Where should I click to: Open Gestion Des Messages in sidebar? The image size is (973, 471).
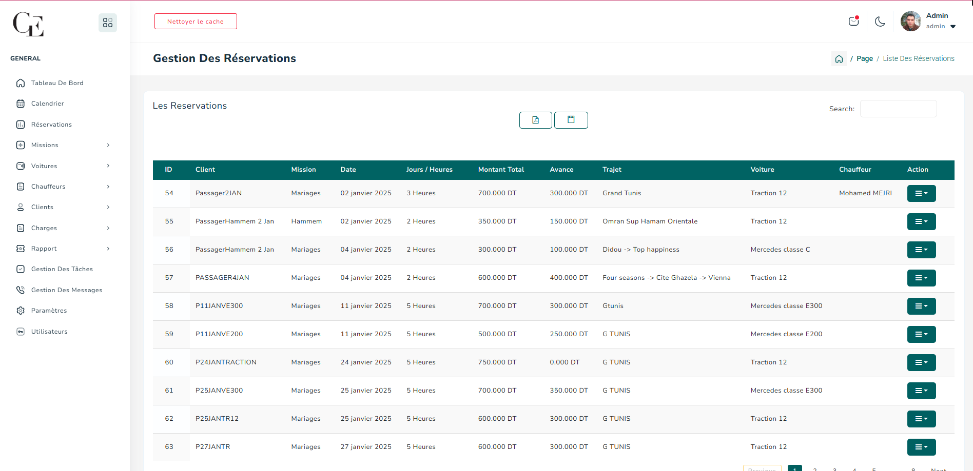66,290
